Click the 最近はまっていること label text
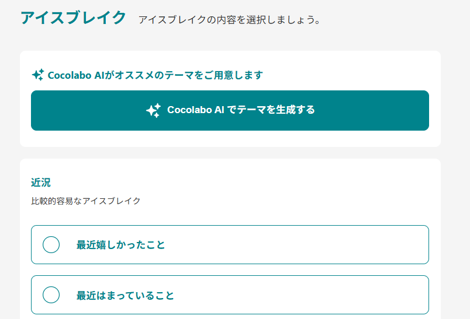 click(125, 295)
